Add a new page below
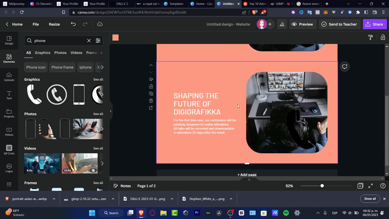The image size is (389, 219). click(x=247, y=175)
